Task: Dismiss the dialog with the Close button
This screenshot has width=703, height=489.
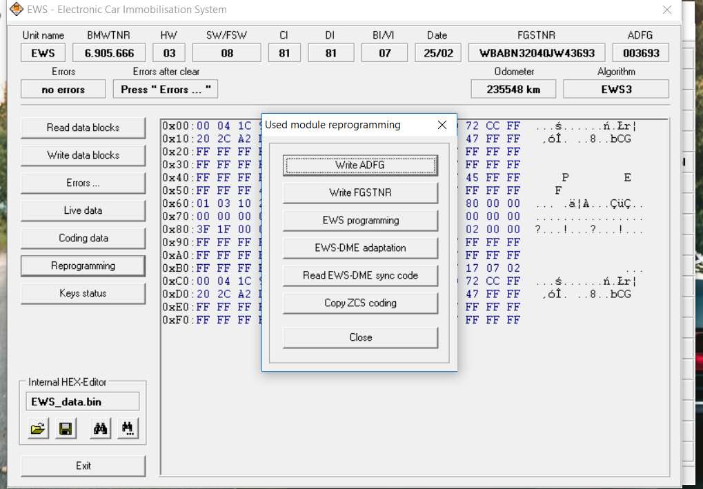Action: [x=360, y=338]
